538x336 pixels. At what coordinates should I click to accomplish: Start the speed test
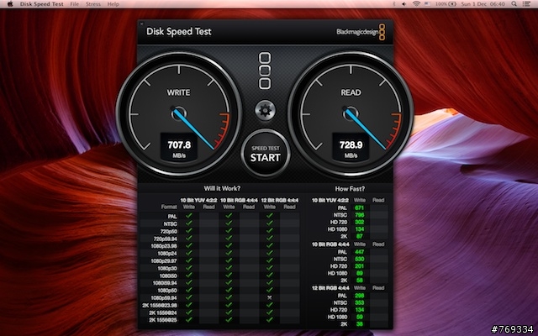(266, 154)
